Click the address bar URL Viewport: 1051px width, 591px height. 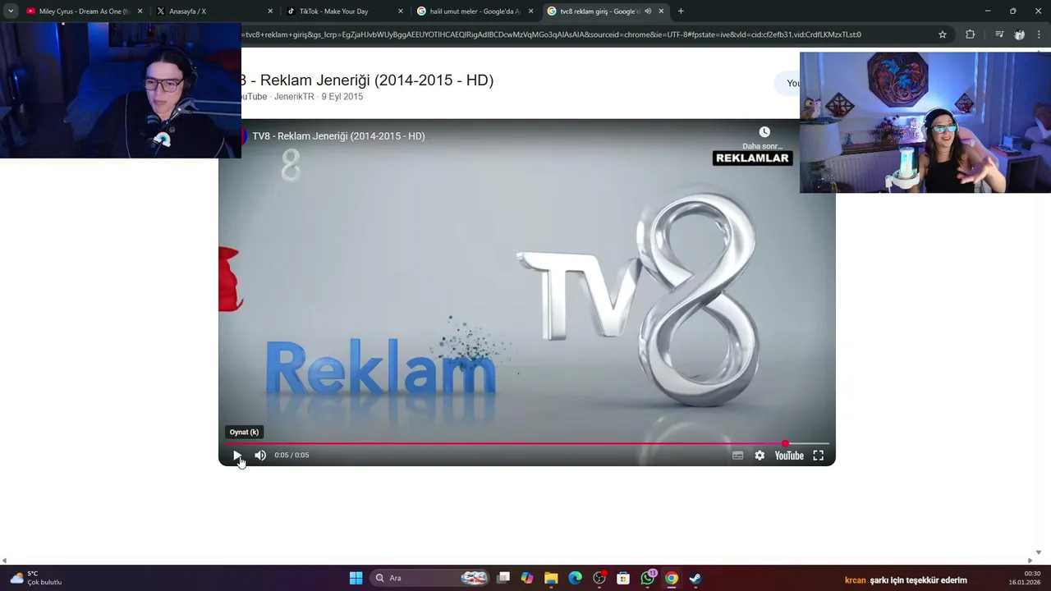pyautogui.click(x=552, y=34)
